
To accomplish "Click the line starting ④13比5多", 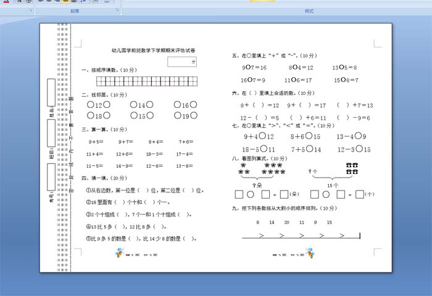I will 126,227.
